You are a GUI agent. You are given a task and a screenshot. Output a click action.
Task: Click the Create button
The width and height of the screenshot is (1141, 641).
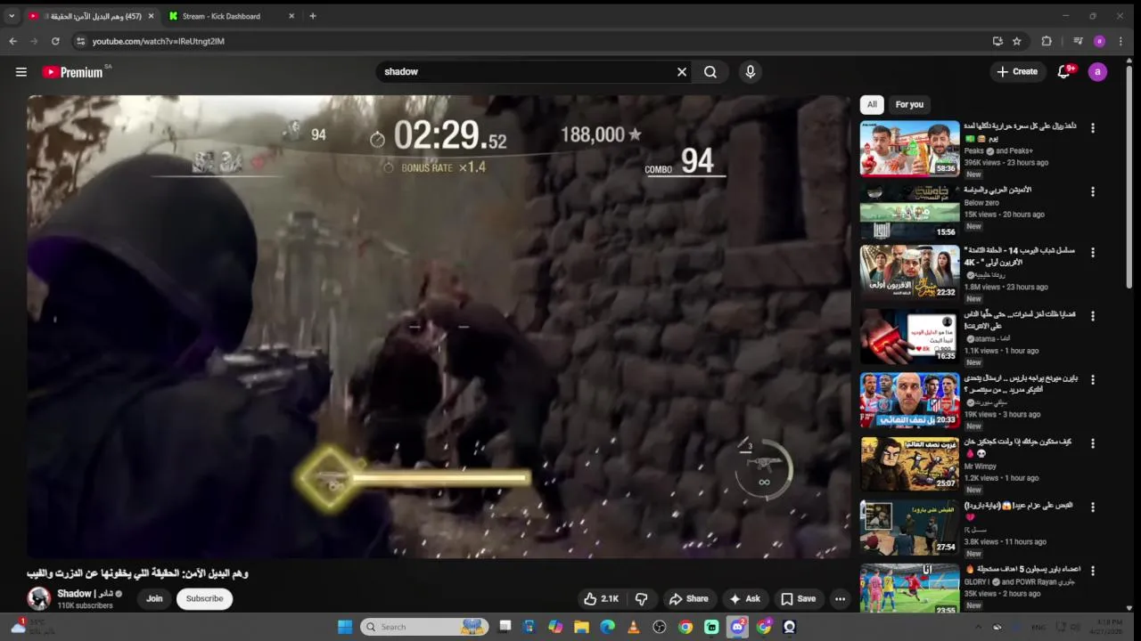click(x=1017, y=72)
